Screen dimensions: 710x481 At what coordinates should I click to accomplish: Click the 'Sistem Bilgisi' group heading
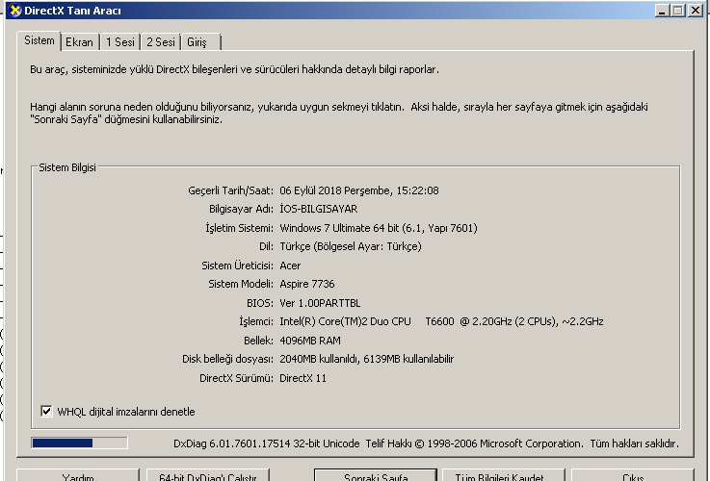(67, 167)
